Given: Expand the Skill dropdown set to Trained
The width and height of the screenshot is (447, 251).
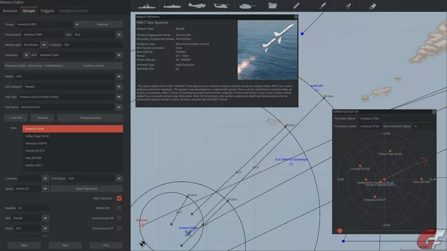Looking at the screenshot, I should point(45,218).
